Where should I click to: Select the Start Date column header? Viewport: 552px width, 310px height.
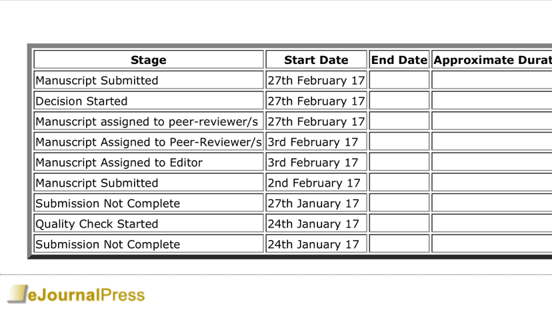click(316, 60)
